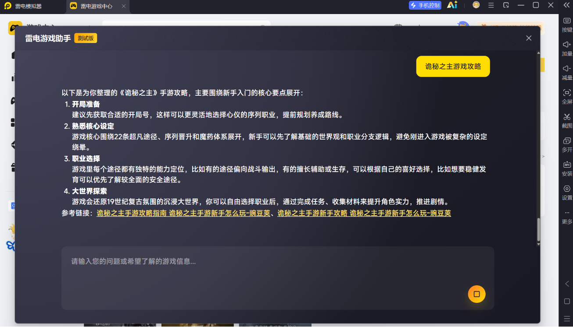Viewport: 573px width, 327px height.
Task: Click the 雷电模拟器 logo icon in tab
Action: (8, 6)
